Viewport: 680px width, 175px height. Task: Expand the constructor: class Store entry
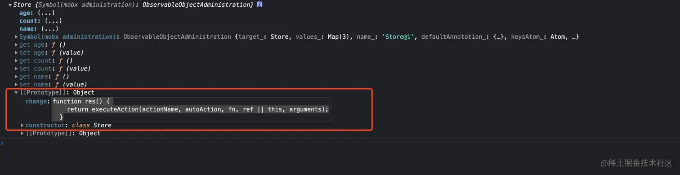tap(22, 125)
